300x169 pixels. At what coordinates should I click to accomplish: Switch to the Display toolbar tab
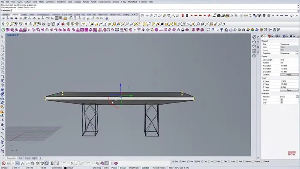tap(24, 15)
